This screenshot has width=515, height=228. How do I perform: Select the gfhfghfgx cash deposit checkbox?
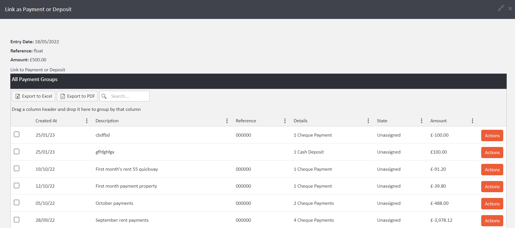pyautogui.click(x=17, y=152)
